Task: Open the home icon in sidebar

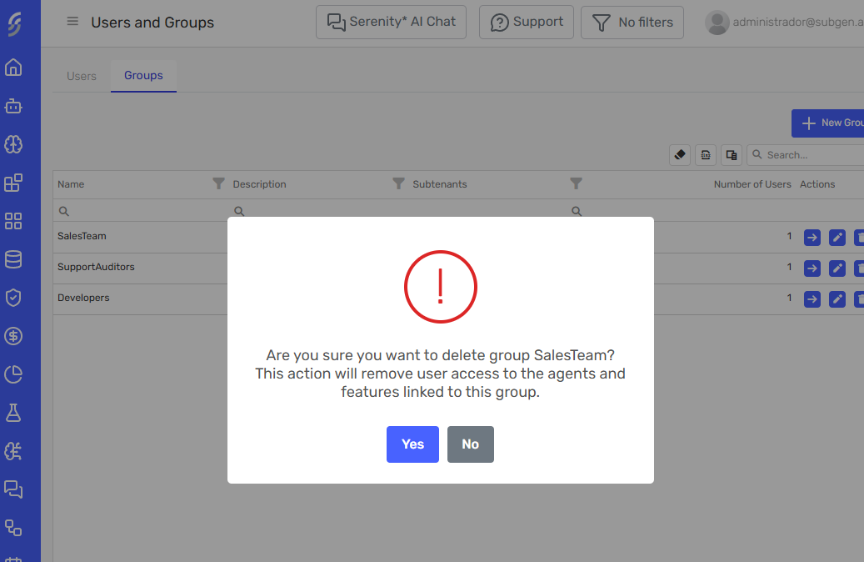Action: [13, 68]
